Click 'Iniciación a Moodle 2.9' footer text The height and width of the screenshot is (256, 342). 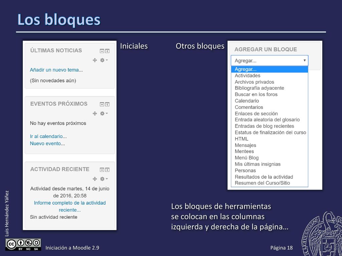click(72, 248)
